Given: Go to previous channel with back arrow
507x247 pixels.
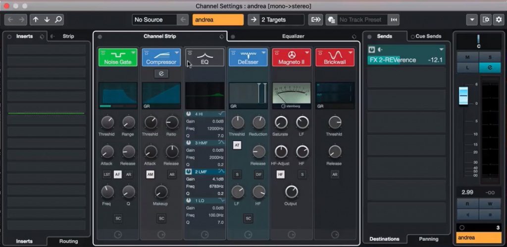Looking at the screenshot, I should click(10, 20).
